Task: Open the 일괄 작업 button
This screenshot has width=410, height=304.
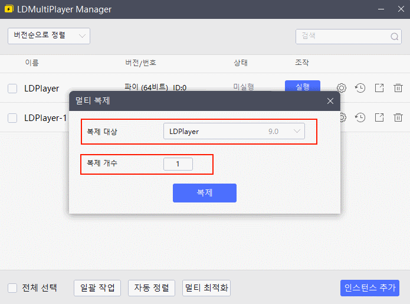Action: click(x=97, y=288)
